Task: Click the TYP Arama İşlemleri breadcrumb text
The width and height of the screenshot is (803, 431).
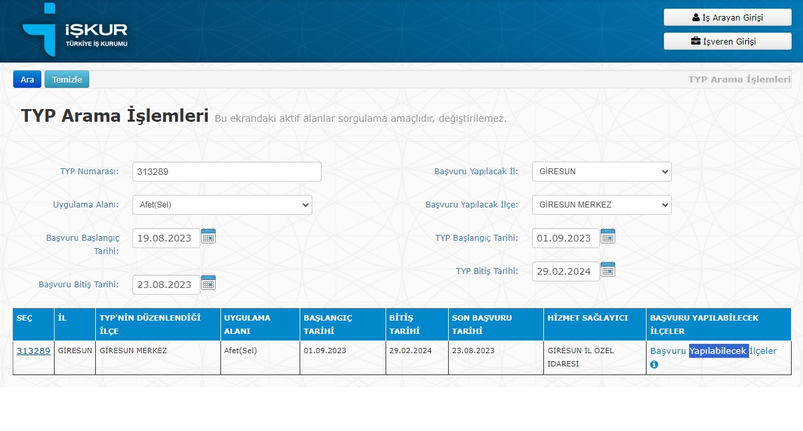Action: point(739,79)
